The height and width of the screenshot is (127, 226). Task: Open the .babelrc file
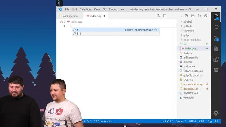point(188,53)
